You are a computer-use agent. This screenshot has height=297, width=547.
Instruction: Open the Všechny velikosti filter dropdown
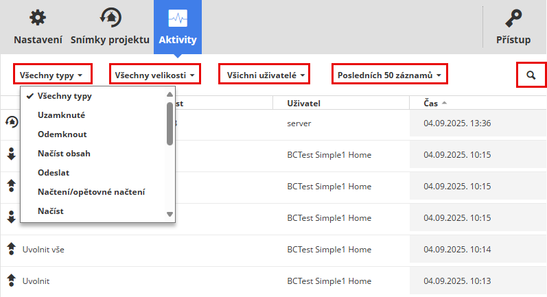tap(154, 74)
